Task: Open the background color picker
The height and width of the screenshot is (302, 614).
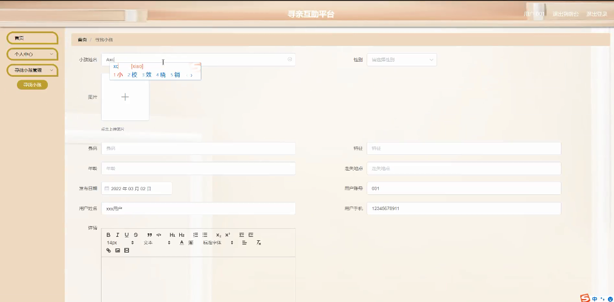Action: [x=191, y=243]
